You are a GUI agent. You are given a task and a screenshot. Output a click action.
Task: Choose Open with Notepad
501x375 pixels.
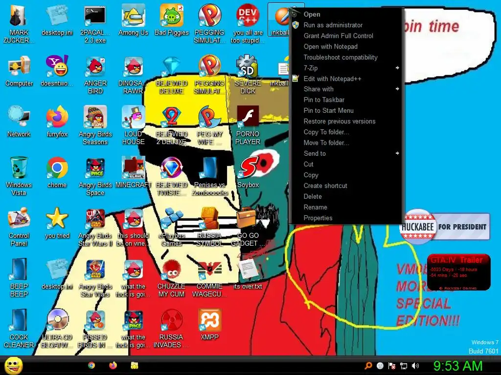click(x=346, y=46)
